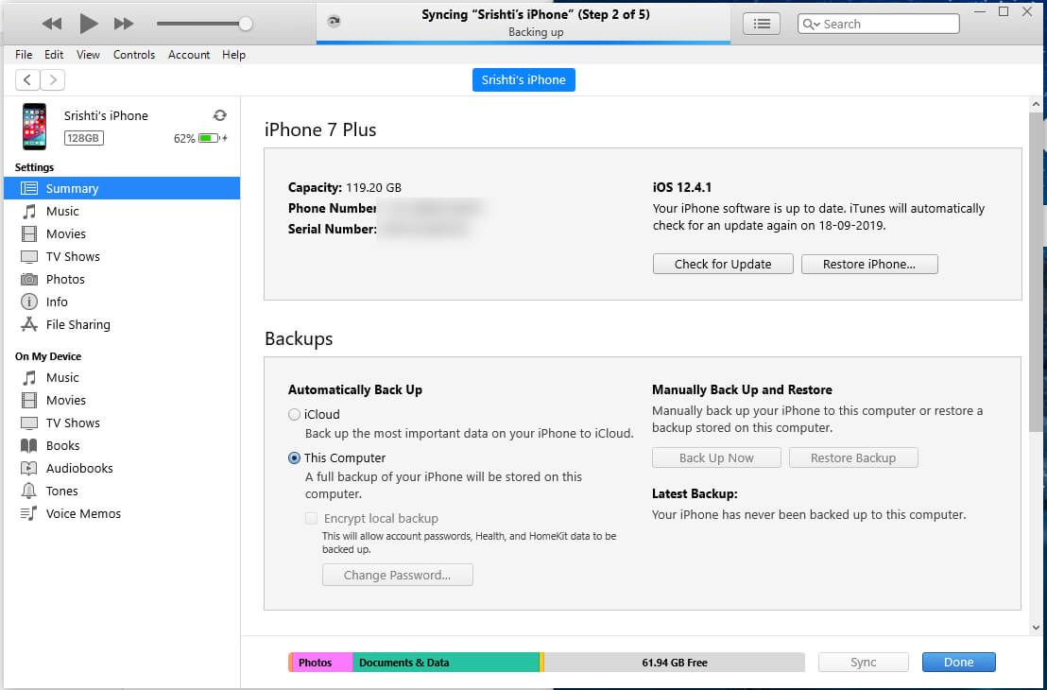
Task: Select Music under Settings in the sidebar
Action: (x=62, y=211)
